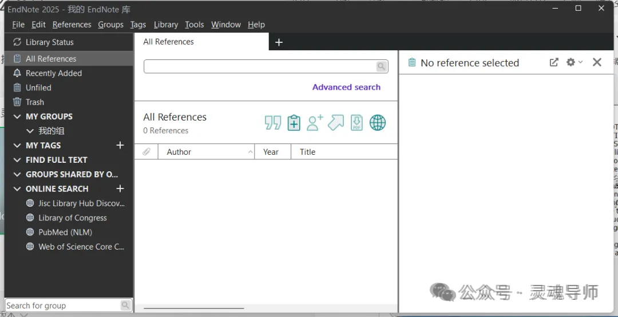This screenshot has width=618, height=317.
Task: Open the gear settings dropdown
Action: [575, 62]
